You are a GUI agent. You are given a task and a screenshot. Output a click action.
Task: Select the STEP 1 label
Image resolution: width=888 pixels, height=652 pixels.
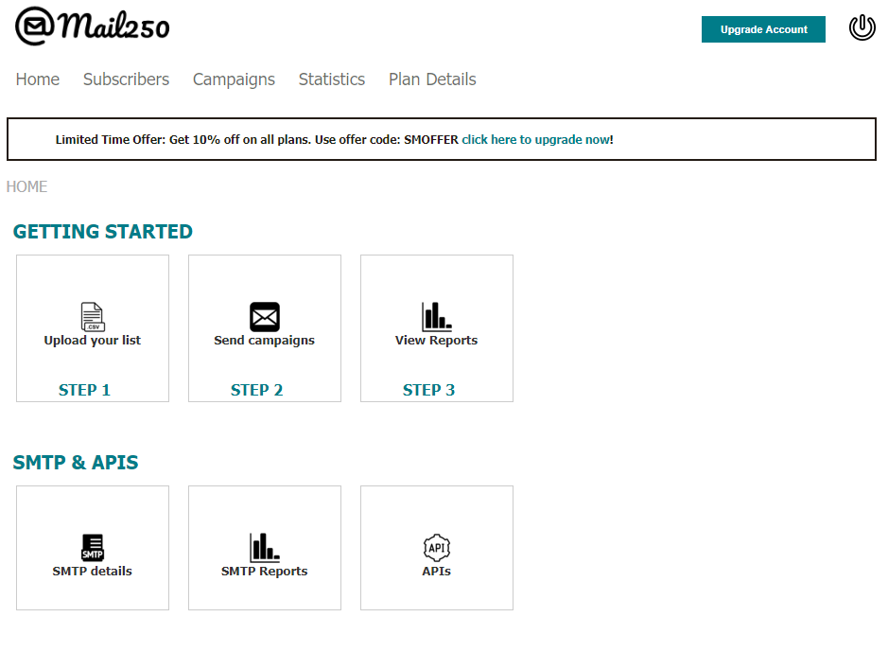point(84,390)
